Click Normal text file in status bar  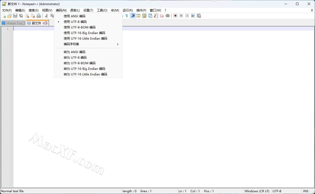pos(12,191)
